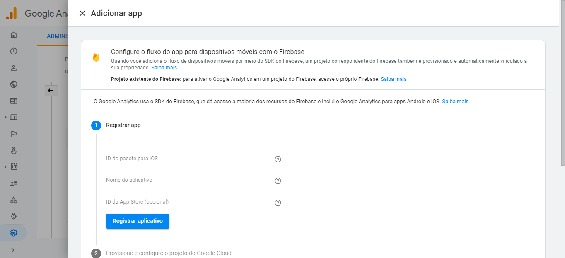
Task: Expand the sidebar with bottom chevron
Action: (x=13, y=250)
